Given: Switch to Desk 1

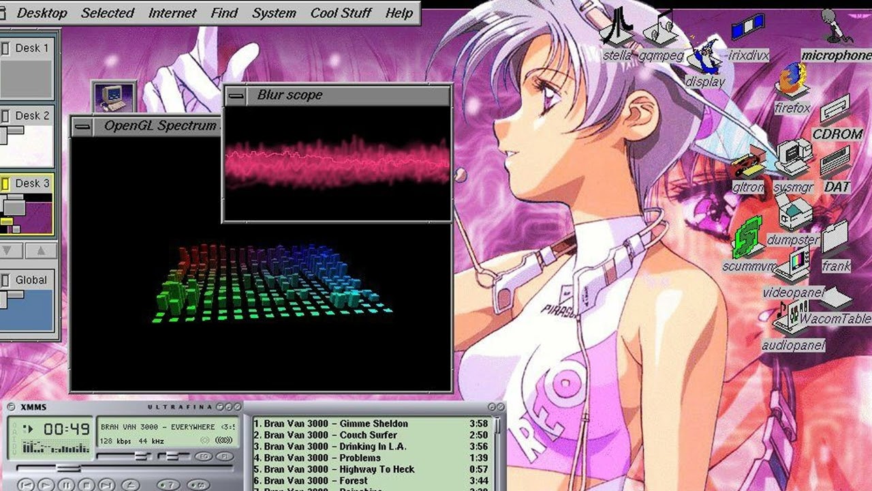Looking at the screenshot, I should pyautogui.click(x=27, y=68).
